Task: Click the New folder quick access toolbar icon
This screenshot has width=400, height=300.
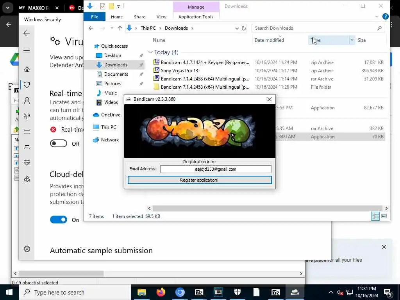Action: 111,6
